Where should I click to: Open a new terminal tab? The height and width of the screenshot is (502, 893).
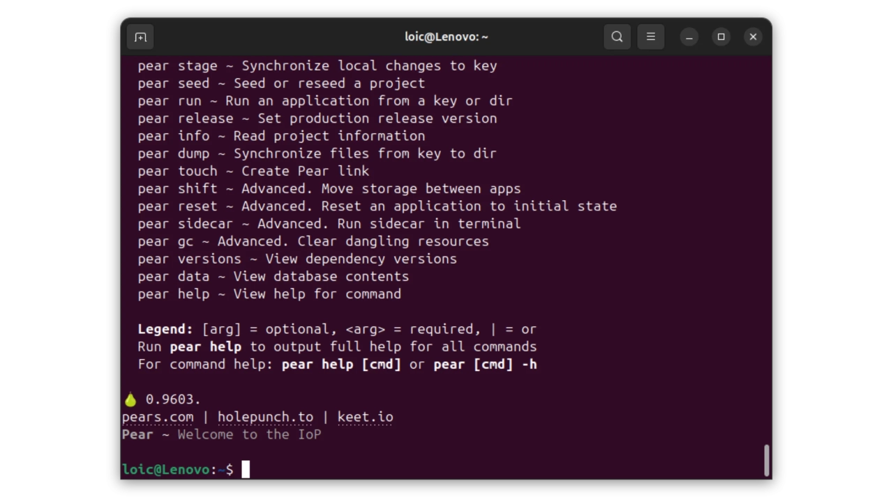(x=140, y=37)
